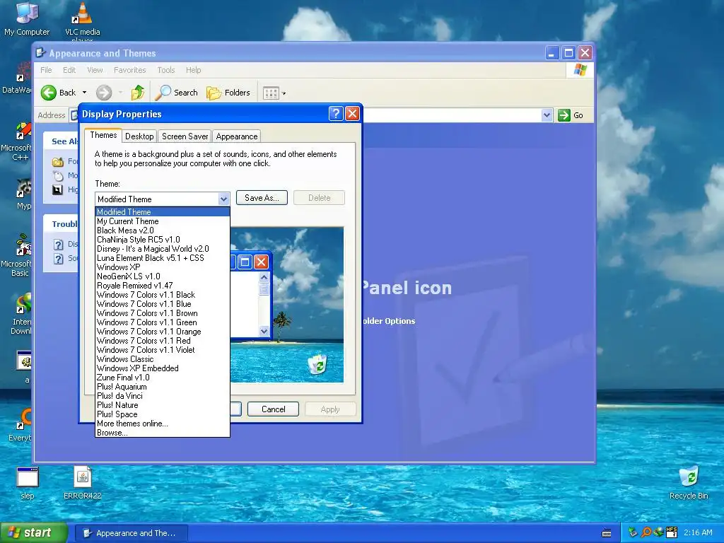This screenshot has height=543, width=724.
Task: Open the Edit menu
Action: 69,70
